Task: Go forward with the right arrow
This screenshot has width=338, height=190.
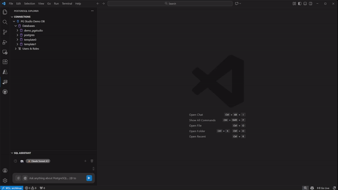Action: [x=104, y=3]
